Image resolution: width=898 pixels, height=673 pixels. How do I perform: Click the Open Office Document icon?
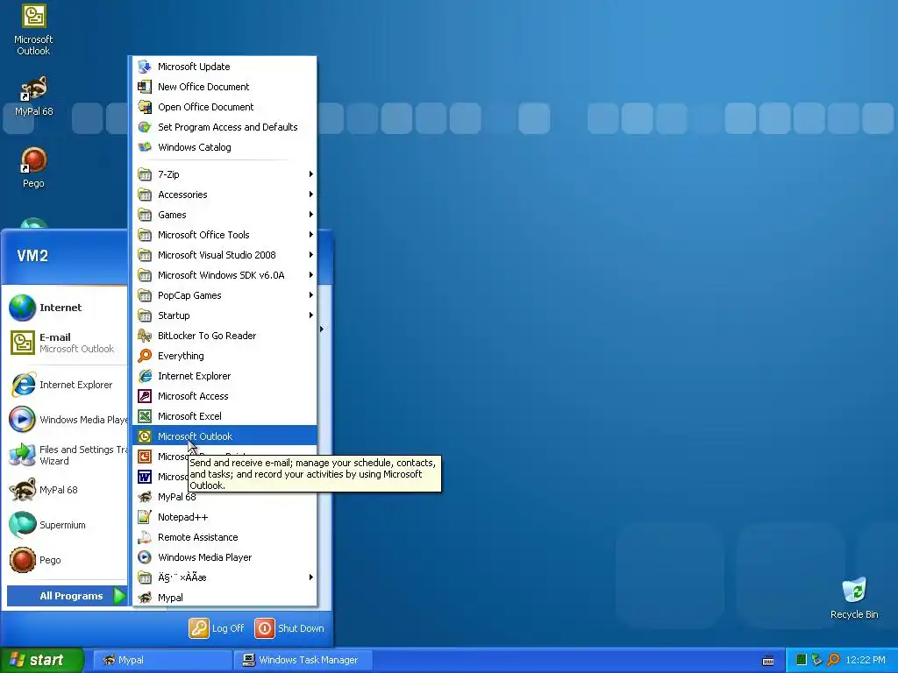145,106
